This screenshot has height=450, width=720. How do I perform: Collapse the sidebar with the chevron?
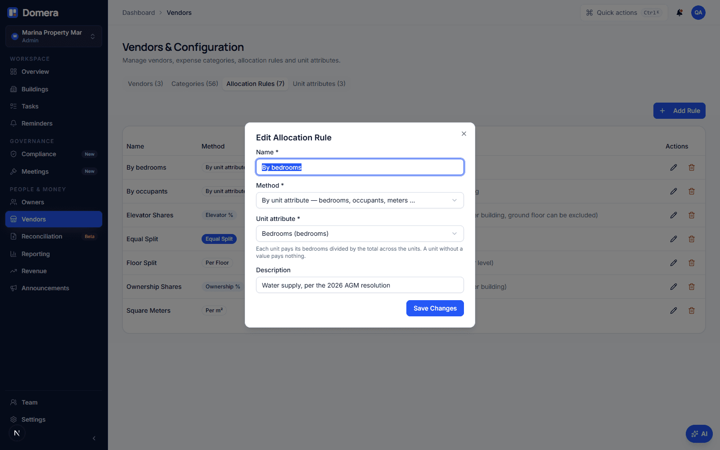tap(94, 438)
